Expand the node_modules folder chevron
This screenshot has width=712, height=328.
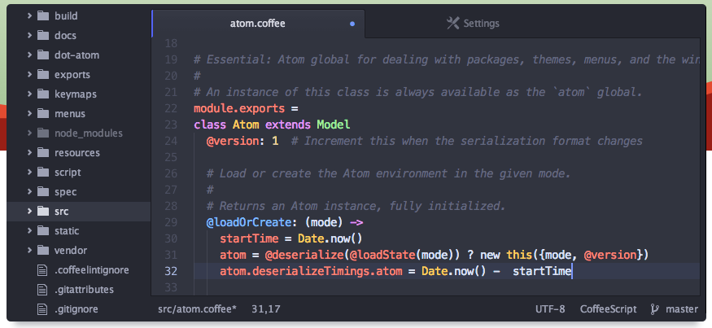coord(29,133)
